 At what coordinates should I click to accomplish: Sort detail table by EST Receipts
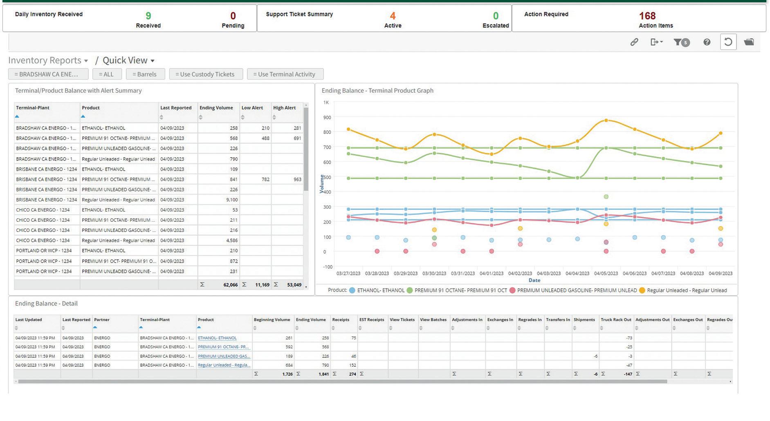361,328
